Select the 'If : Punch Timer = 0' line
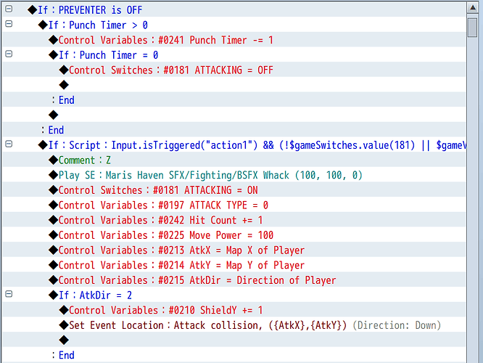Screen dimensions: 483x363 (x=234, y=55)
